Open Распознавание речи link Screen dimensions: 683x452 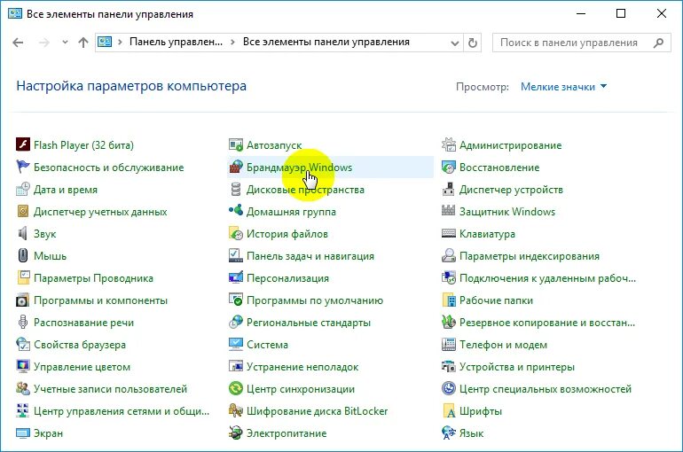(x=83, y=323)
